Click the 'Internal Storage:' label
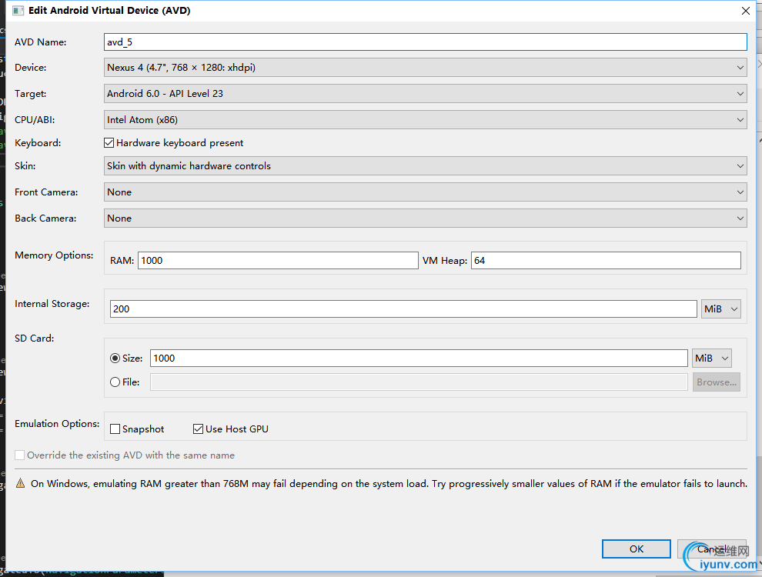Viewport: 762px width, 577px height. click(x=52, y=304)
